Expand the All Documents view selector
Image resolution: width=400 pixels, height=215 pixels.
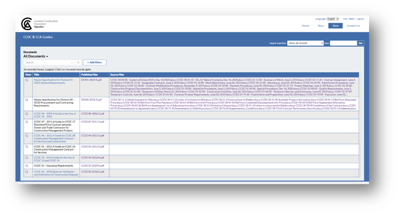click(36, 56)
